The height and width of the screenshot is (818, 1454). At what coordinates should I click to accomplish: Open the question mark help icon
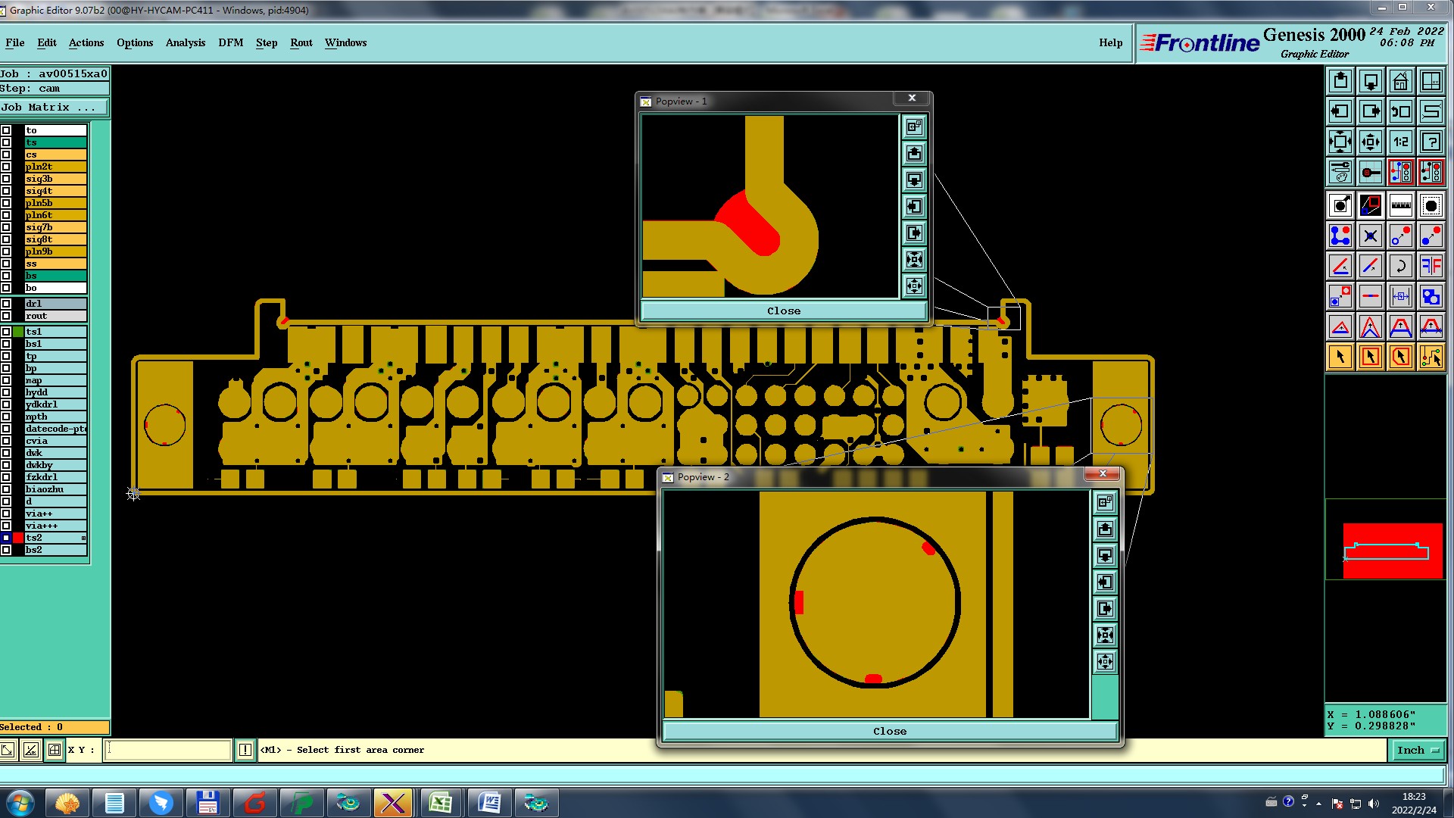pos(1431,142)
